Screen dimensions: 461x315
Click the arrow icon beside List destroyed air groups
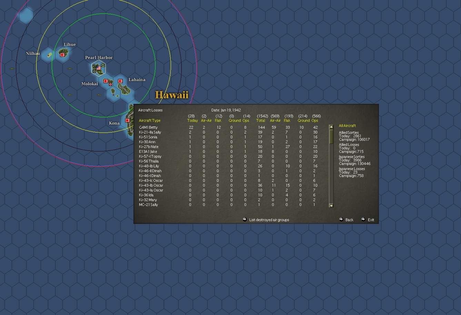point(245,219)
